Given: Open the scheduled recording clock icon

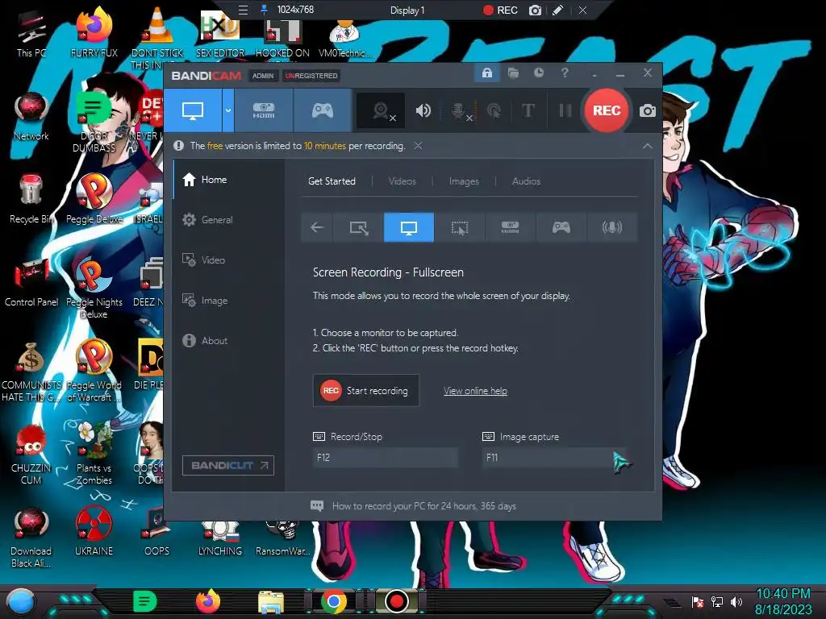Looking at the screenshot, I should [538, 73].
